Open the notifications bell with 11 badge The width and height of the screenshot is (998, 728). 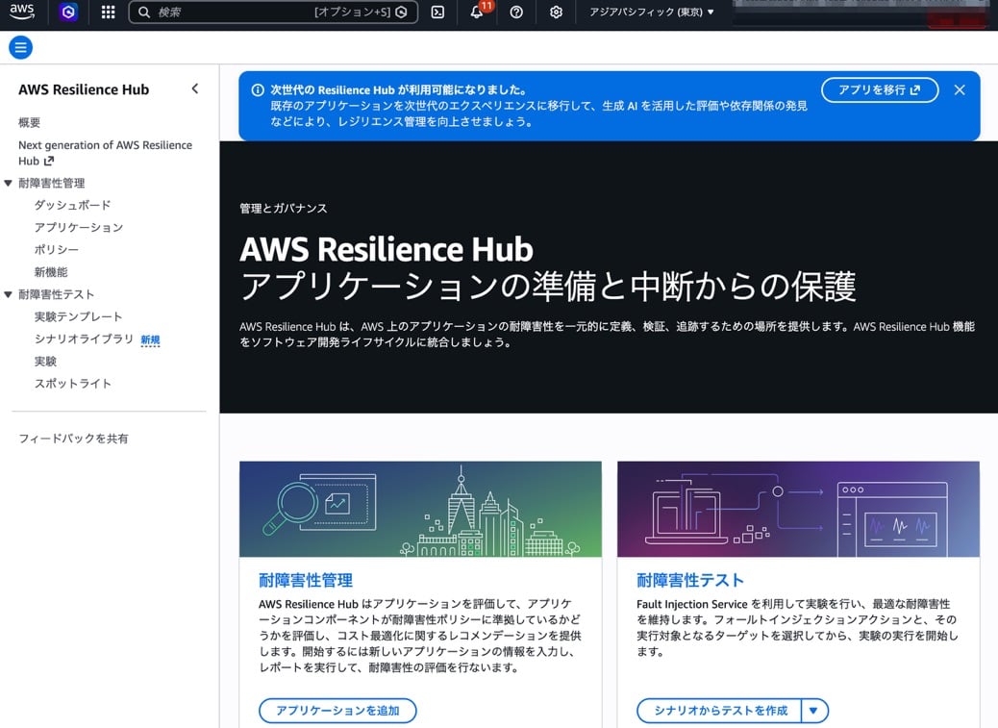point(477,13)
